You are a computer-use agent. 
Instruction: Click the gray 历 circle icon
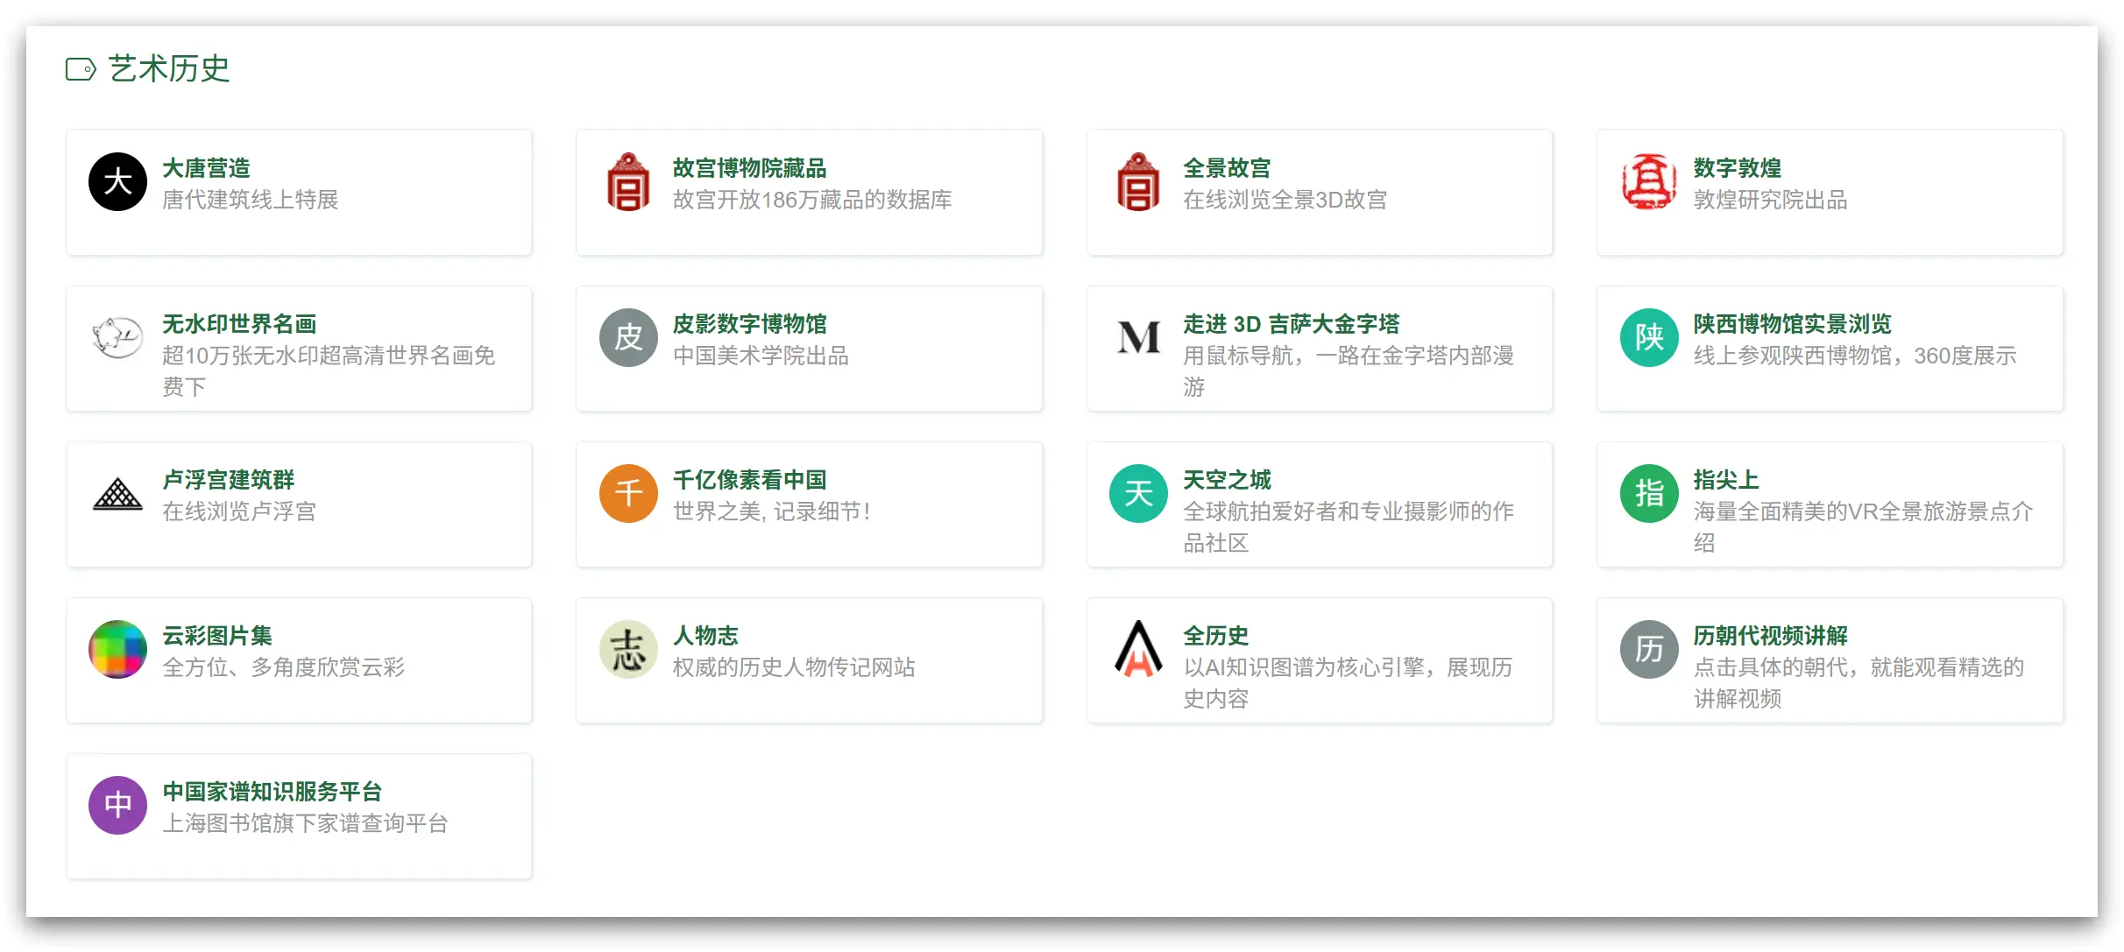click(1649, 650)
